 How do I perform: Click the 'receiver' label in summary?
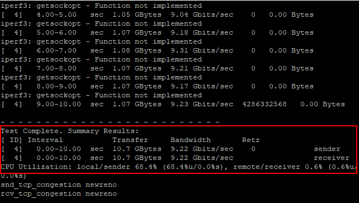(x=332, y=158)
